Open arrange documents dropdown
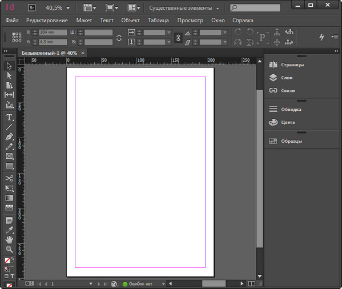 click(x=134, y=8)
